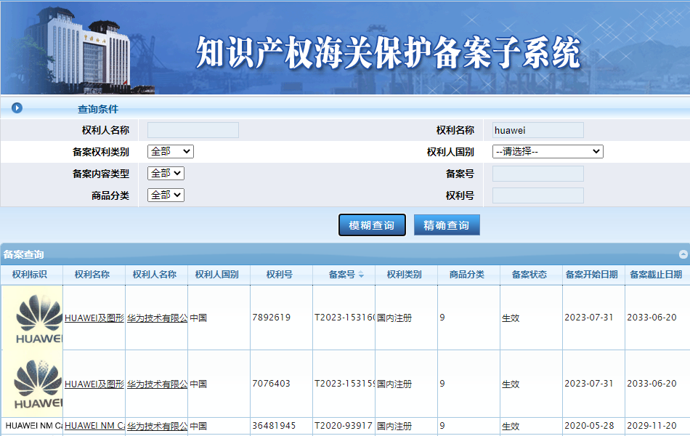Click the 精确查询 button
The image size is (690, 436).
pyautogui.click(x=446, y=225)
